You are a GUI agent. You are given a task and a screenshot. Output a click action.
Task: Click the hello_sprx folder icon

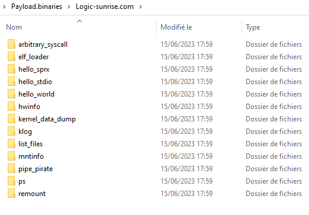[x=11, y=69]
